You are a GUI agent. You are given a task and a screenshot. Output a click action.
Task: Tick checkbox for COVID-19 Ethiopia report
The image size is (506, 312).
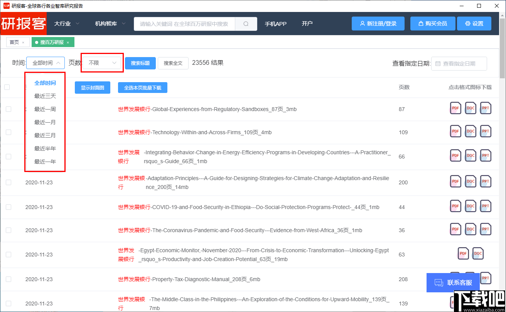(8, 207)
